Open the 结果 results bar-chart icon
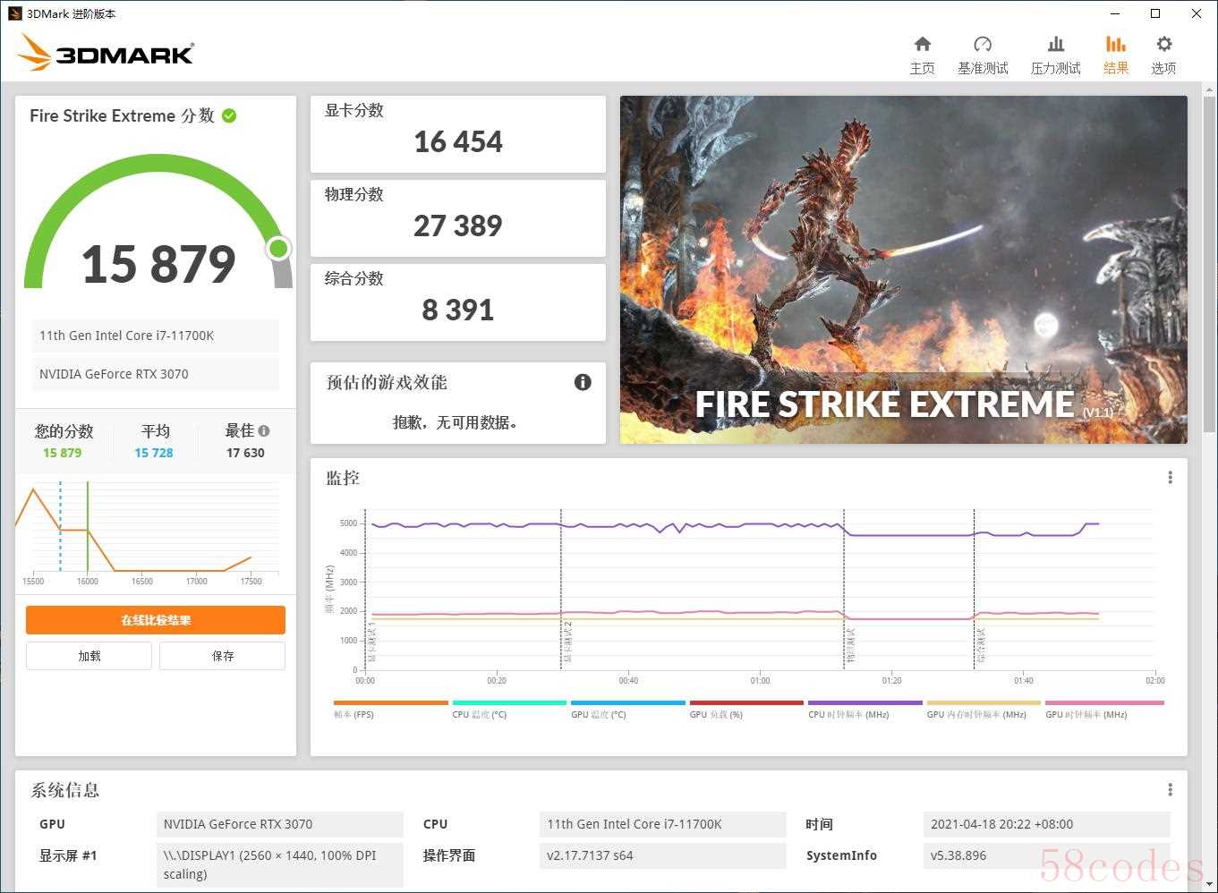 pyautogui.click(x=1115, y=44)
